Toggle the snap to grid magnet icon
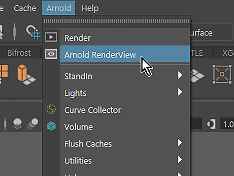Screen dimensions: 234x176 coord(33,33)
